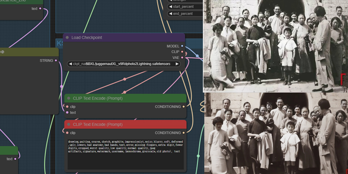
Task: Open the upper original group photo
Action: click(276, 46)
